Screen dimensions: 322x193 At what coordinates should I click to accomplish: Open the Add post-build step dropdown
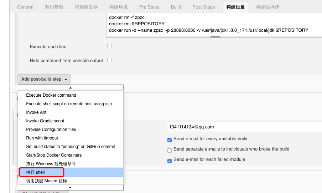coord(44,79)
